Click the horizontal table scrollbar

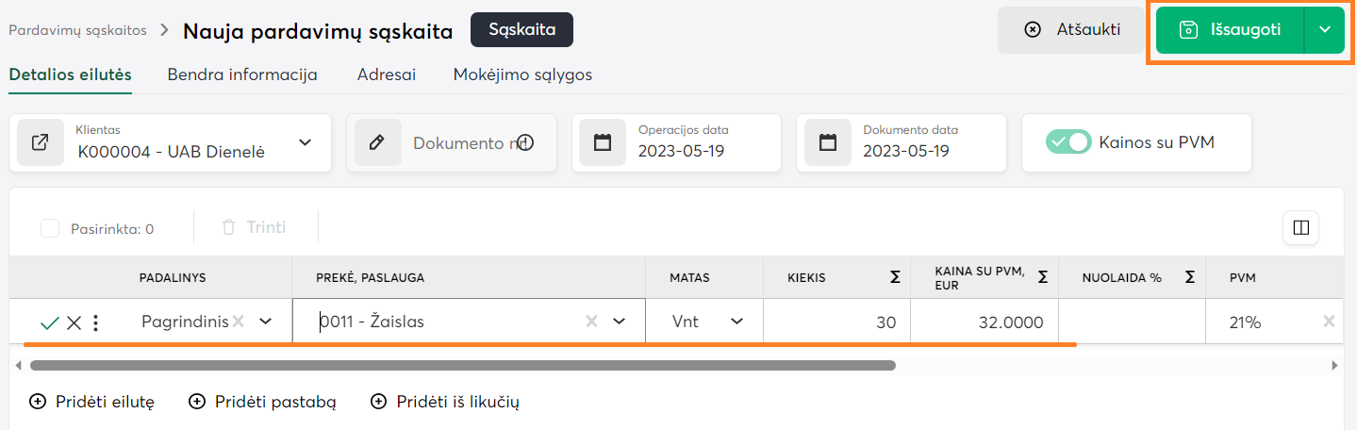point(462,365)
